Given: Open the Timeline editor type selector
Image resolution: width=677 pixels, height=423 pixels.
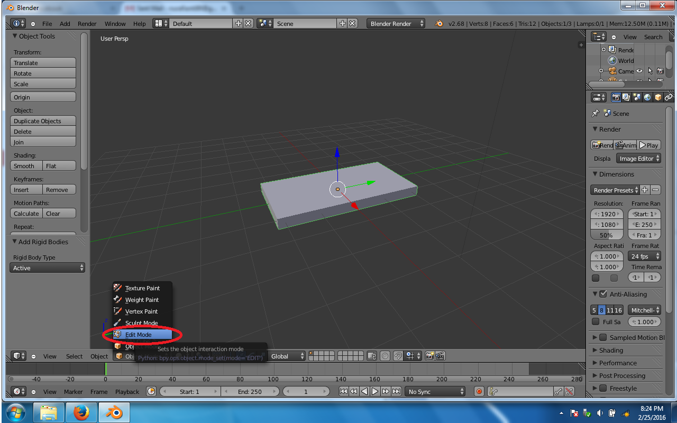Looking at the screenshot, I should (19, 391).
